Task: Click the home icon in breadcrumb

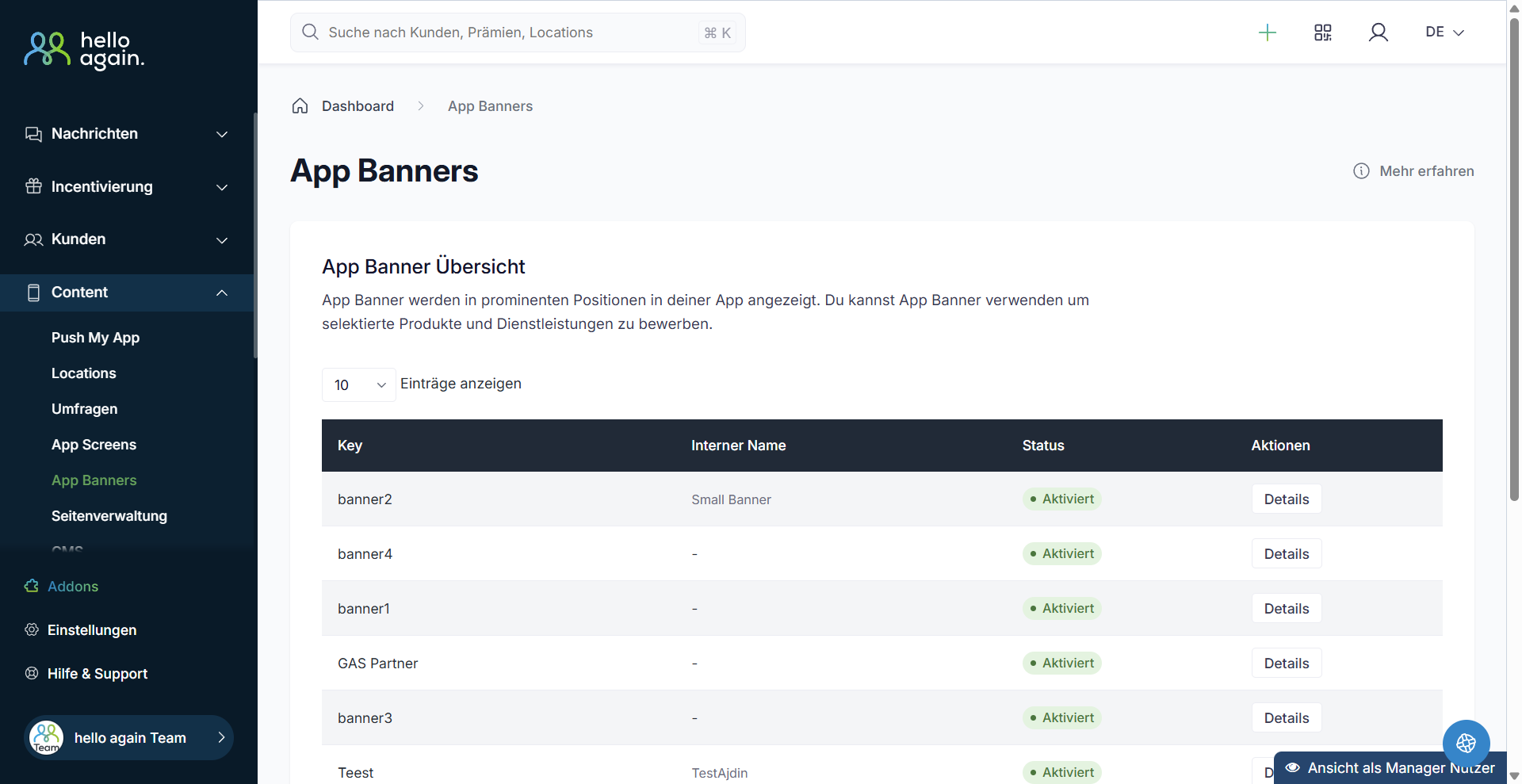Action: (x=300, y=106)
